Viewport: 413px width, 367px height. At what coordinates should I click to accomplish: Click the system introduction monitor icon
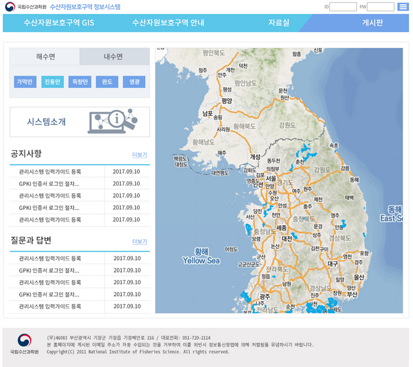tap(112, 121)
